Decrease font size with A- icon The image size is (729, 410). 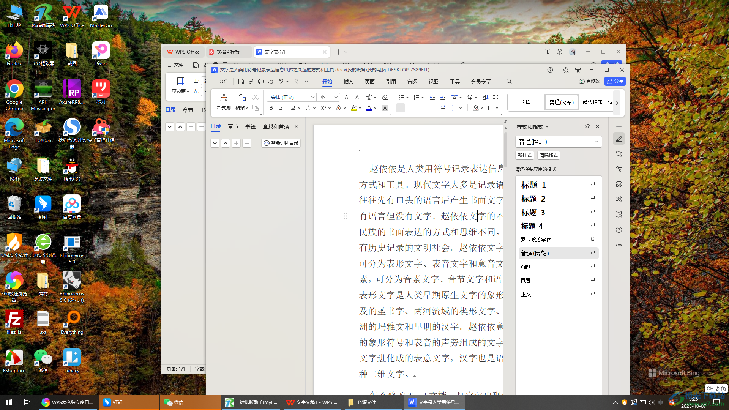coord(358,97)
